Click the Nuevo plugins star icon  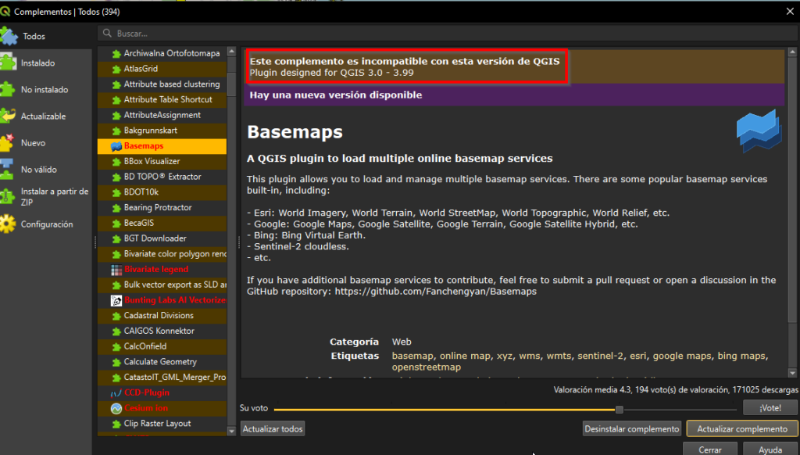tap(7, 142)
